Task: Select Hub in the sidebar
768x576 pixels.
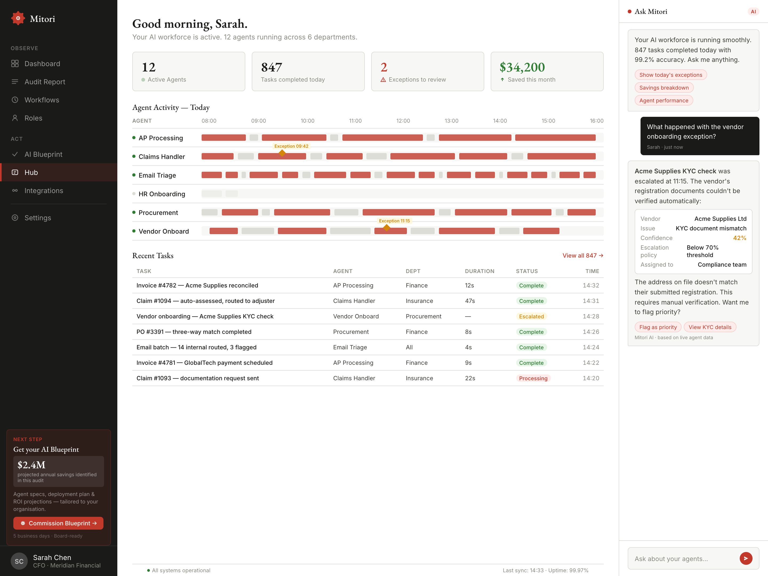Action: pyautogui.click(x=31, y=172)
